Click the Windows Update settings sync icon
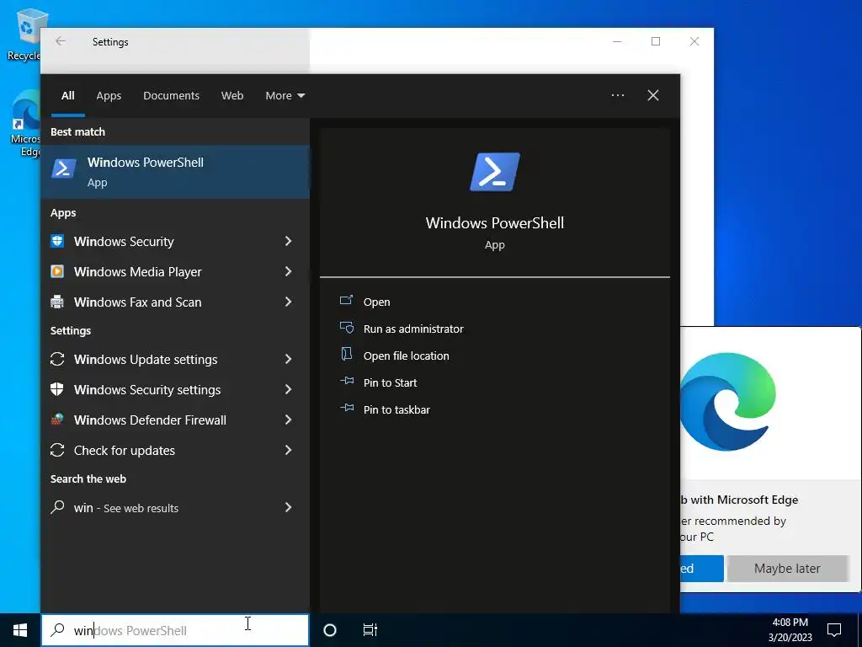Screen dimensions: 862x647 [x=57, y=359]
